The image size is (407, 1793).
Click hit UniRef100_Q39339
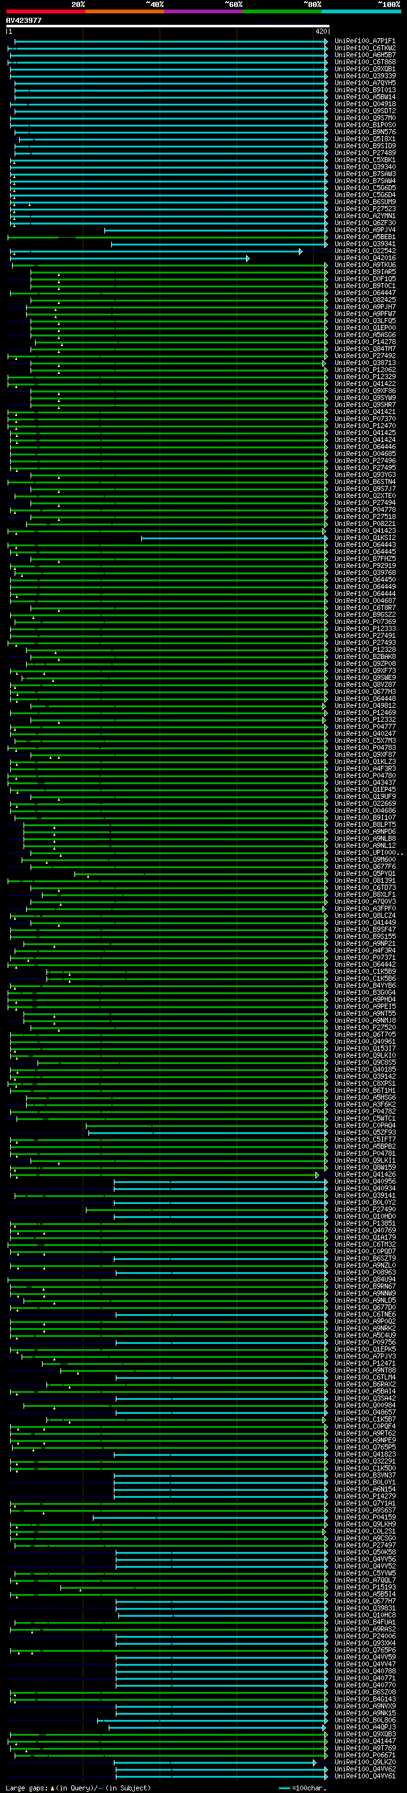(364, 76)
